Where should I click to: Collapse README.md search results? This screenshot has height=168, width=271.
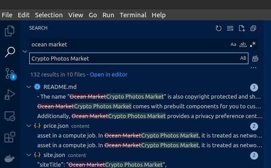29,87
